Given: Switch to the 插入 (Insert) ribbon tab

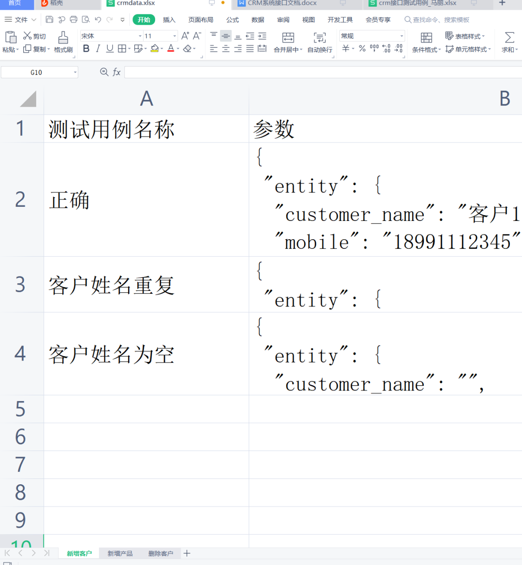Looking at the screenshot, I should click(169, 20).
